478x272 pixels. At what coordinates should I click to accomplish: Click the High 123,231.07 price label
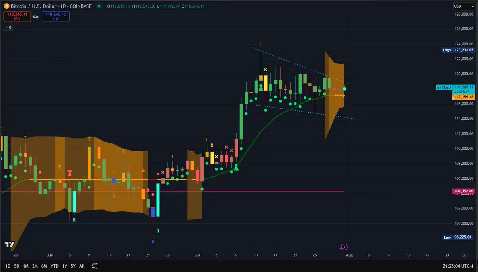click(x=458, y=50)
